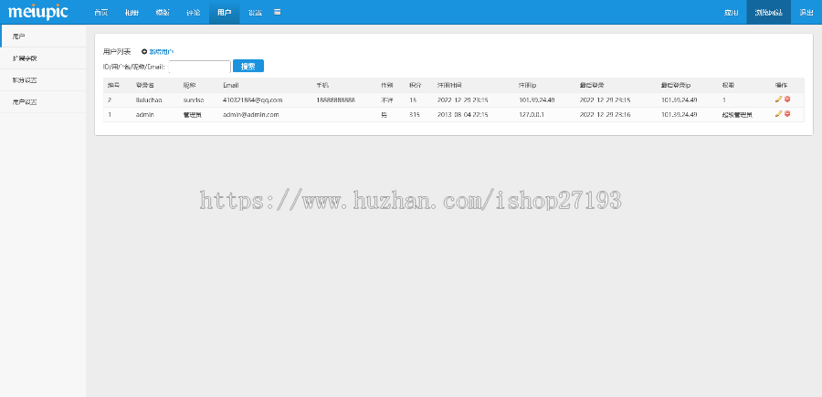Open 应用 in the top-right menu
Image resolution: width=822 pixels, height=397 pixels.
point(732,12)
